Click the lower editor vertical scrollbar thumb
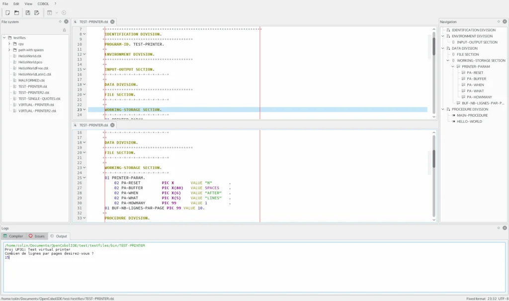The image size is (509, 301). 433,159
